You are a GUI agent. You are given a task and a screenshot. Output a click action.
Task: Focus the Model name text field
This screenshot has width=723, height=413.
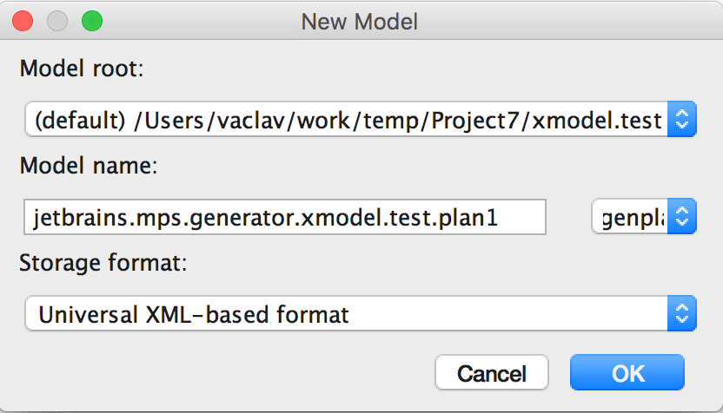tap(284, 217)
